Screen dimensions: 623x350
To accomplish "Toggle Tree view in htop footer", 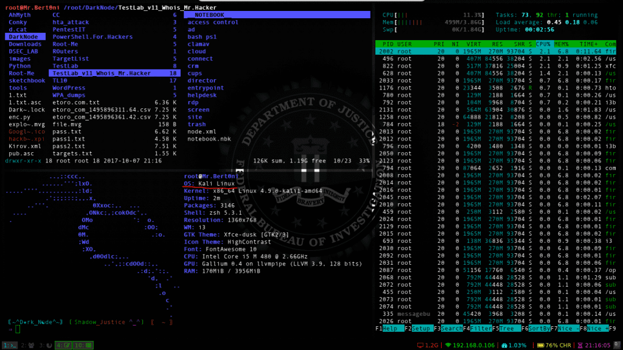I will [x=509, y=329].
